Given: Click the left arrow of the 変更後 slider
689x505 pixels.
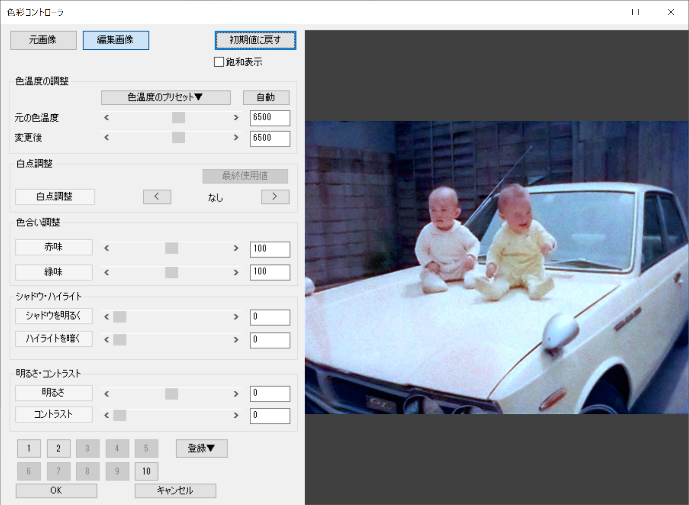Looking at the screenshot, I should (107, 137).
